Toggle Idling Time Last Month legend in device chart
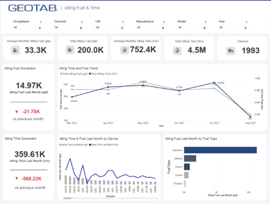The image size is (271, 205). click(x=104, y=145)
